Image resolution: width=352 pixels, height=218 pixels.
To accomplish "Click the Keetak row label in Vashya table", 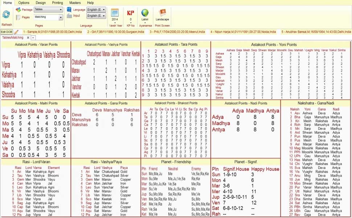I will 75,95.
